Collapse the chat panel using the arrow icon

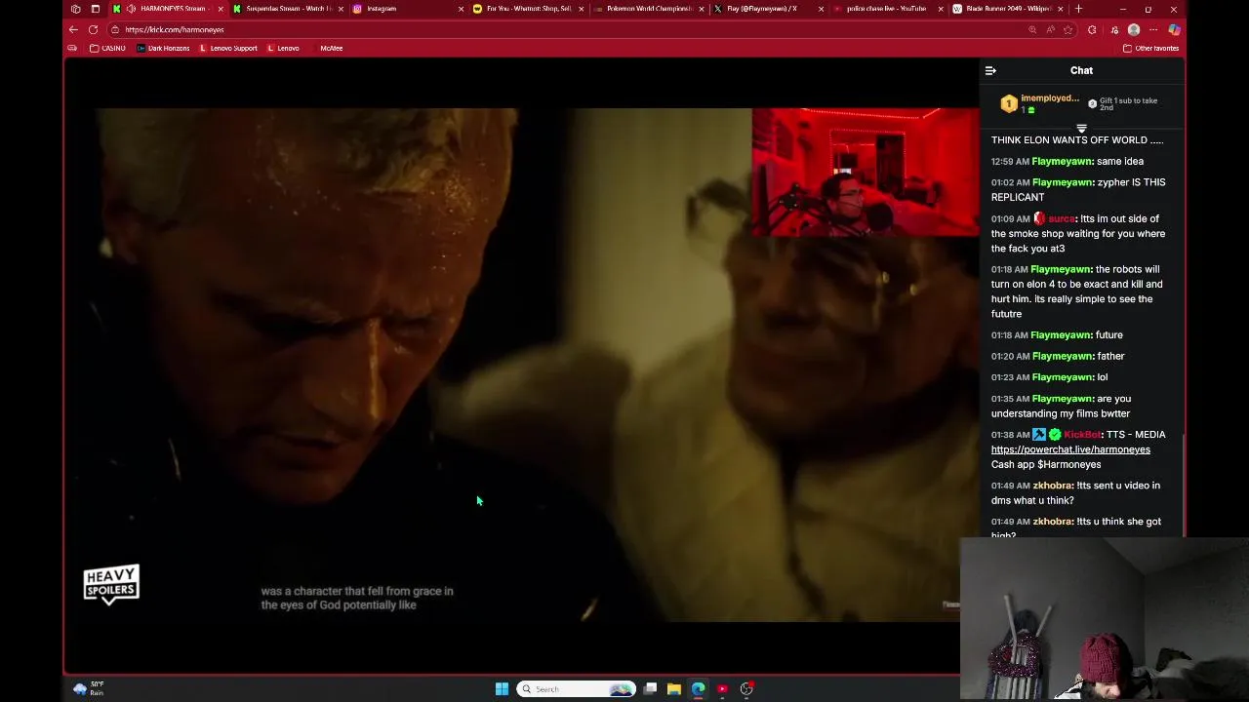pos(990,70)
